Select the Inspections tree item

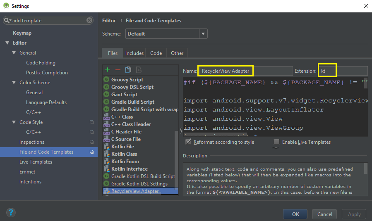(32, 142)
